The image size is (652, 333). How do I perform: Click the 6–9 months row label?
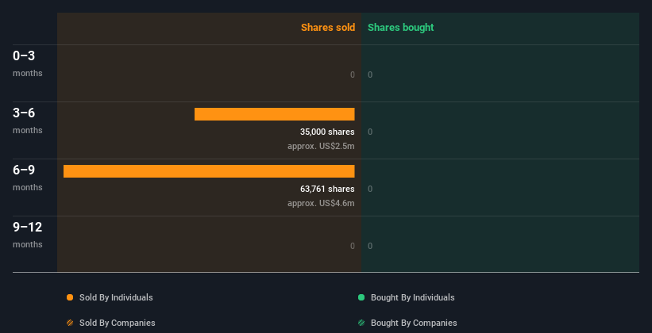tap(28, 178)
